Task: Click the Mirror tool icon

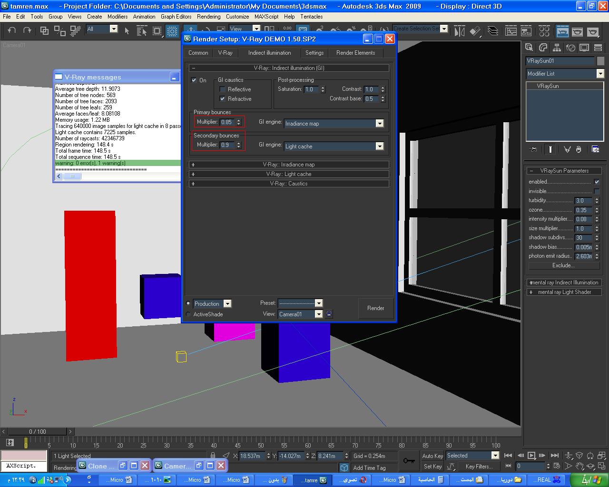Action: click(460, 31)
